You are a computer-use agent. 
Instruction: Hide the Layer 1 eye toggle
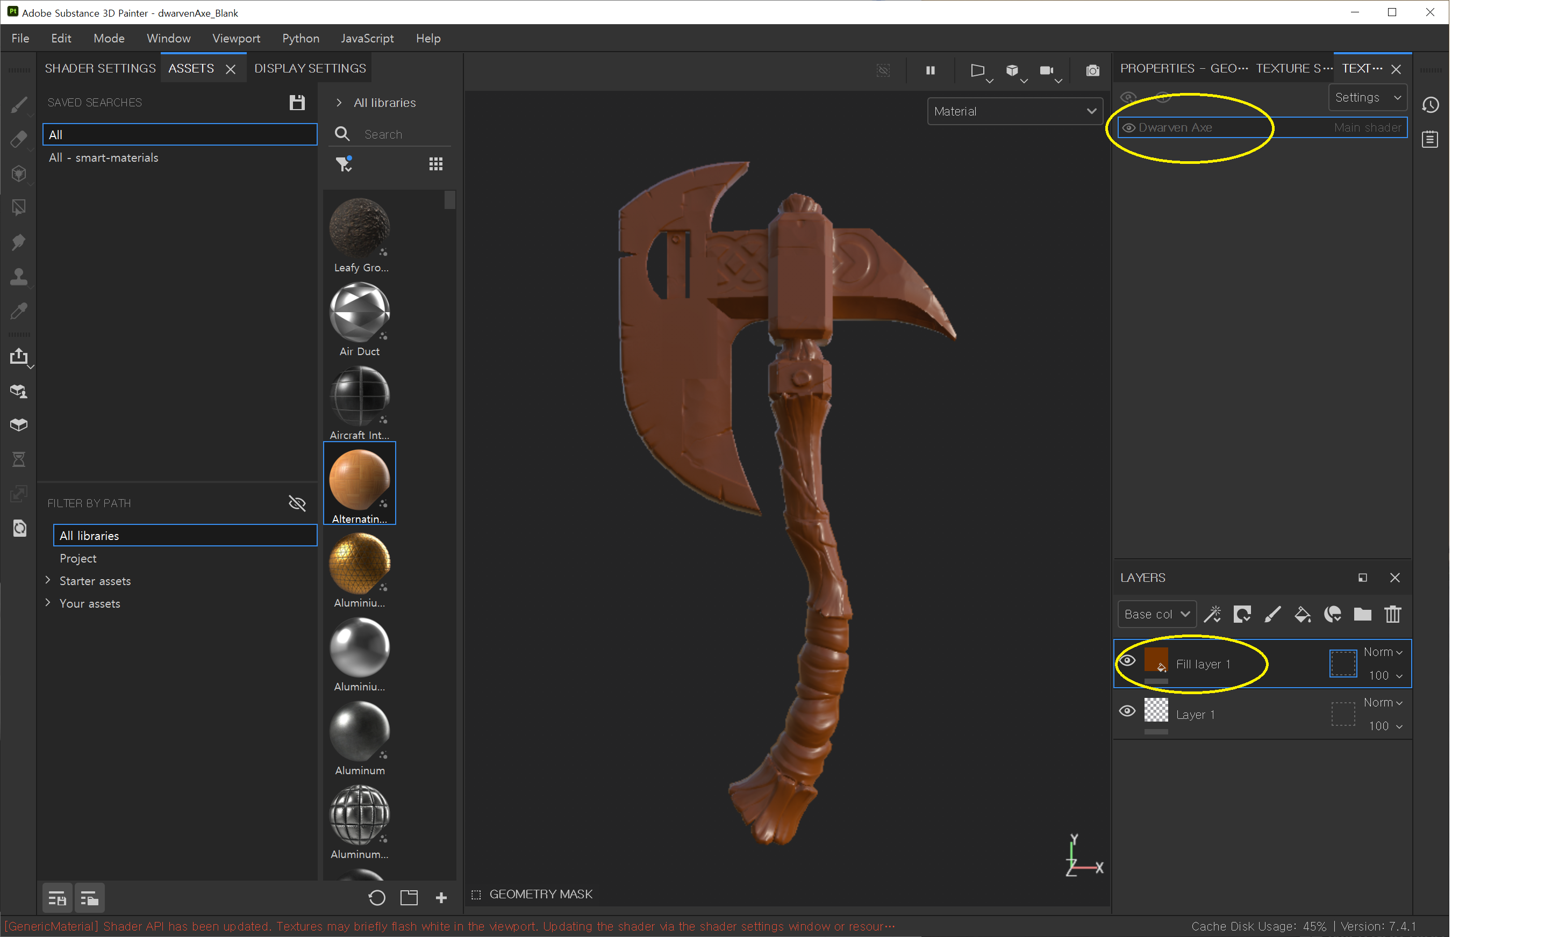click(x=1127, y=711)
